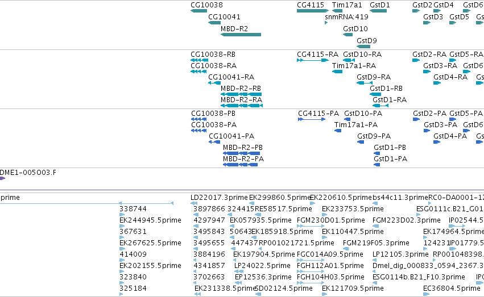
Task: Click the gene label reading only GstD4
Action: click(x=444, y=5)
